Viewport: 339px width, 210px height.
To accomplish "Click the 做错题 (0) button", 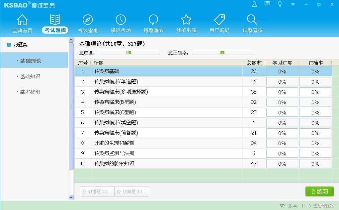I will point(97,191).
